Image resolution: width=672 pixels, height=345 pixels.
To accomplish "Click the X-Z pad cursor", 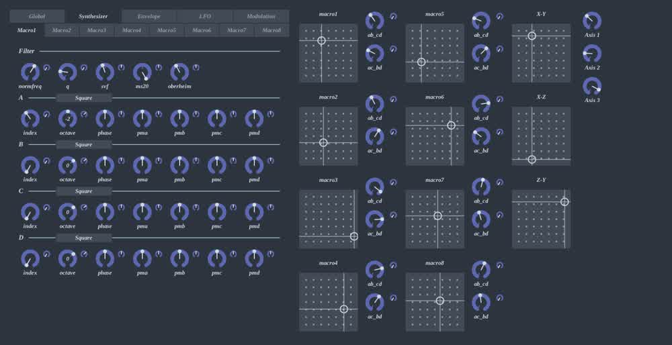I will pos(532,160).
